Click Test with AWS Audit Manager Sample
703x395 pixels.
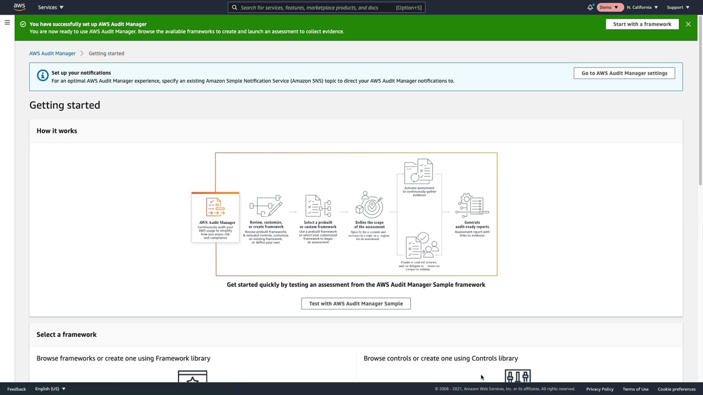[356, 303]
